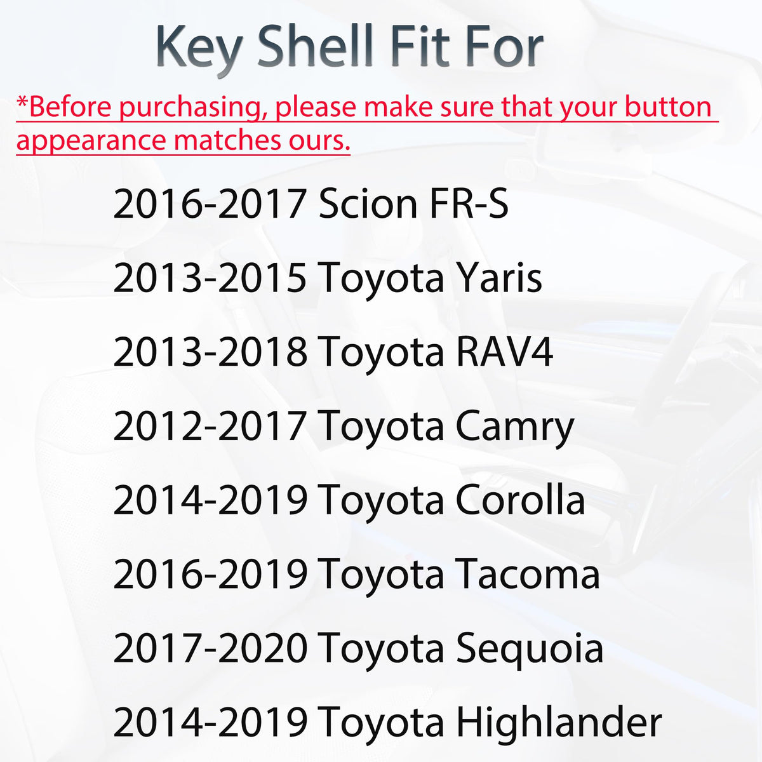Click the word "Camry"
This screenshot has width=762, height=762.
coord(514,427)
